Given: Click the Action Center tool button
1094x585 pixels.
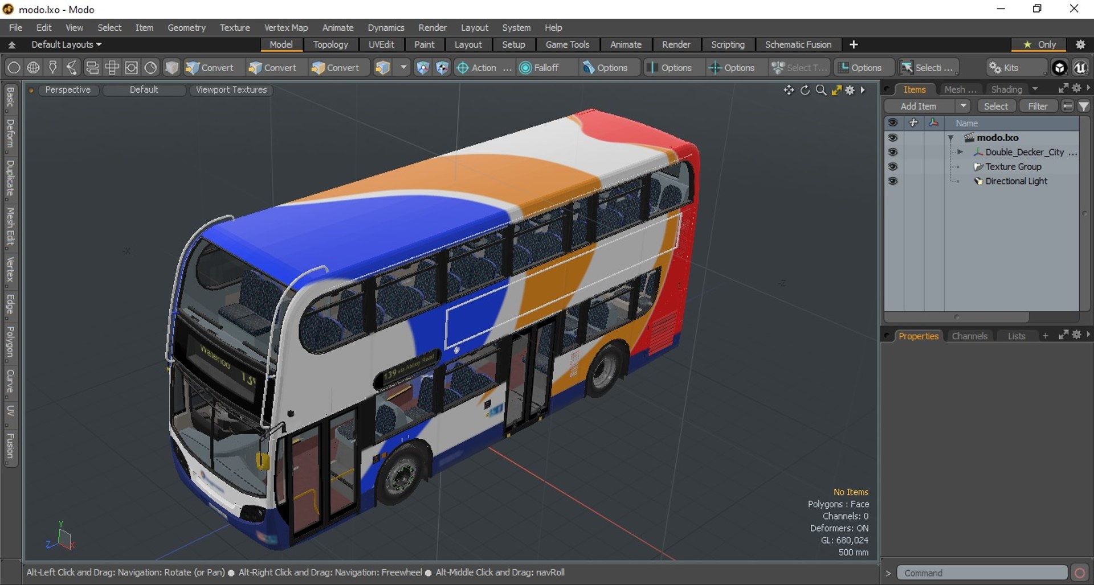Looking at the screenshot, I should click(484, 68).
